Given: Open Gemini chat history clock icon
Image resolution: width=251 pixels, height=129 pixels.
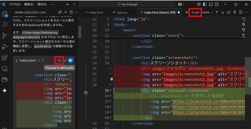Looking at the screenshot, I should click(x=71, y=12).
